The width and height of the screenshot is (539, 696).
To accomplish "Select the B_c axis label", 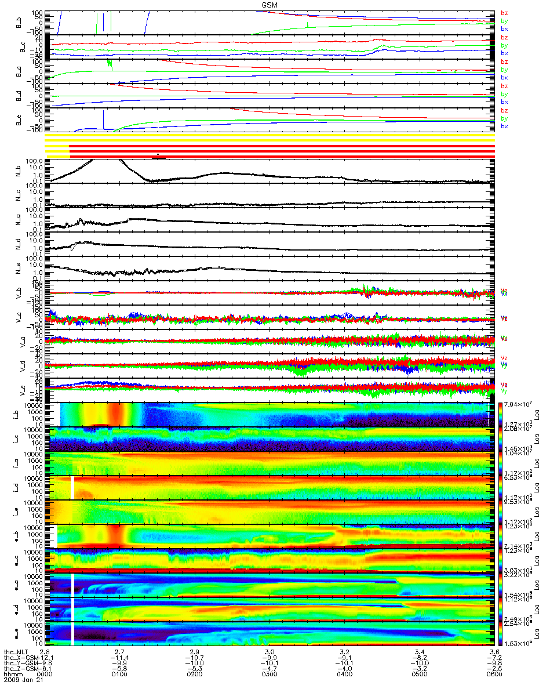I will tap(24, 47).
